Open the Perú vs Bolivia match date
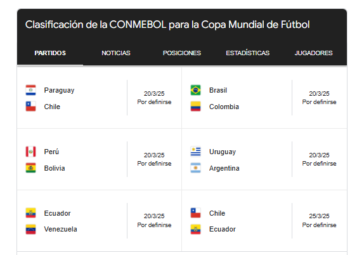The width and height of the screenshot is (364, 255). pos(154,155)
